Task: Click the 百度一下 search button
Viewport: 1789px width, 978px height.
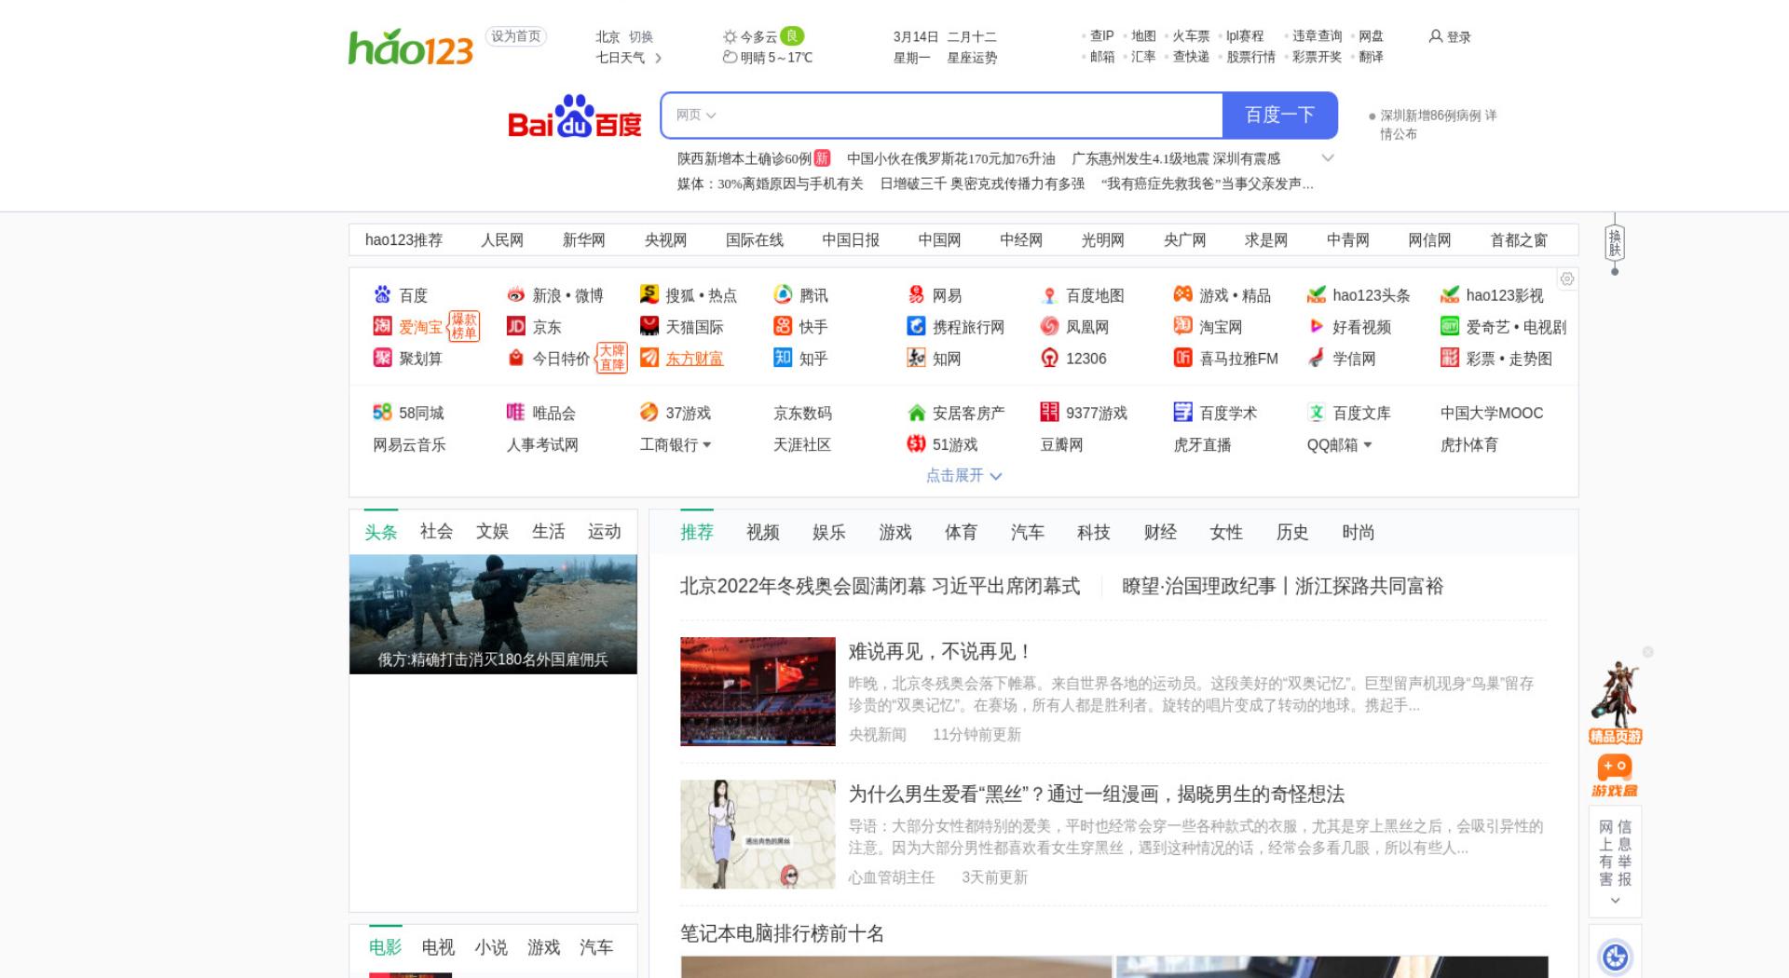Action: click(x=1279, y=115)
